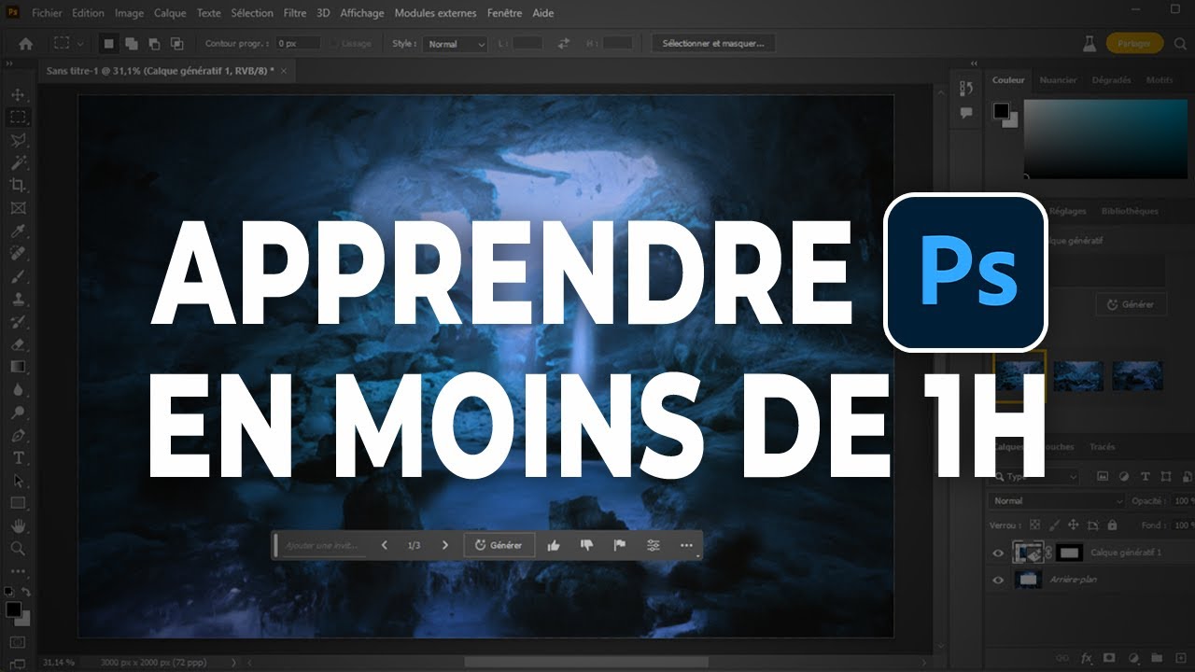Select the Magic Wand tool
This screenshot has width=1195, height=672.
click(18, 162)
